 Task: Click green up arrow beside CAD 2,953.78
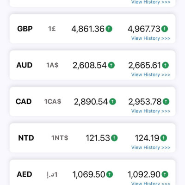click(x=166, y=102)
